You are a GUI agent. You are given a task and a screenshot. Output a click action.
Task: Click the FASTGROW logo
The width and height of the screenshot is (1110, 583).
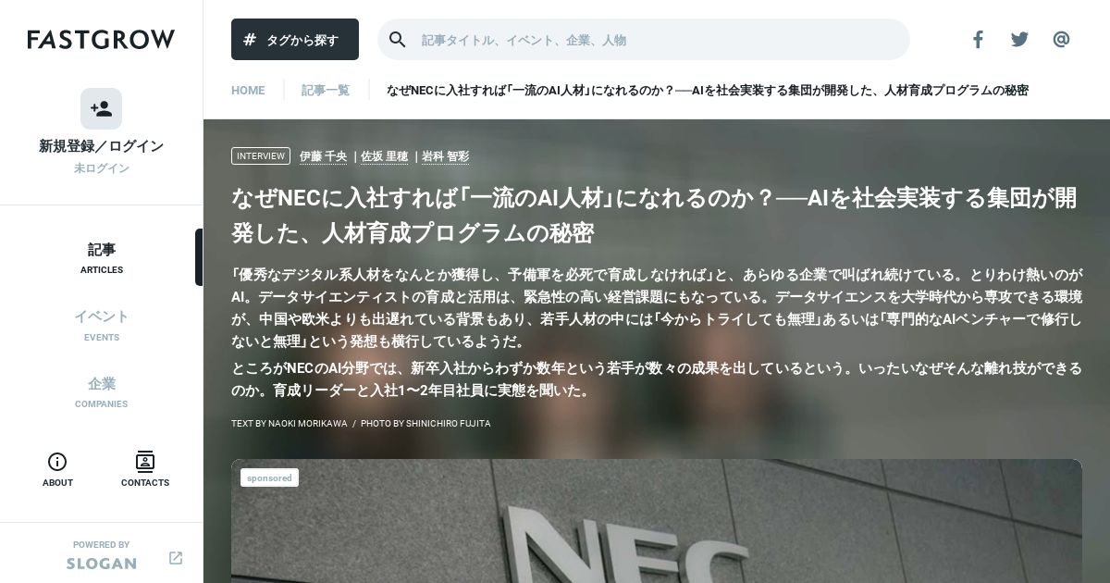click(x=101, y=39)
